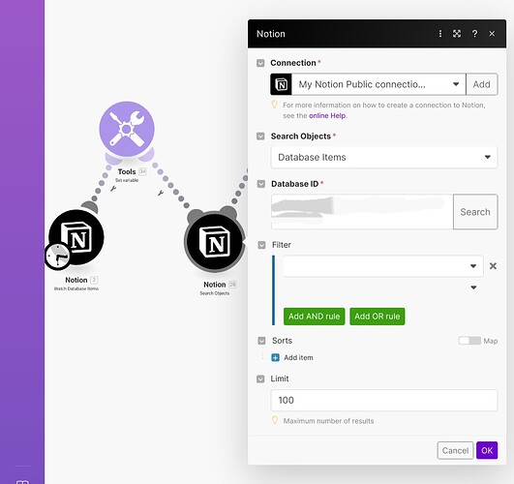Open help with the question mark icon
Viewport: 514px width, 484px height.
(x=474, y=34)
